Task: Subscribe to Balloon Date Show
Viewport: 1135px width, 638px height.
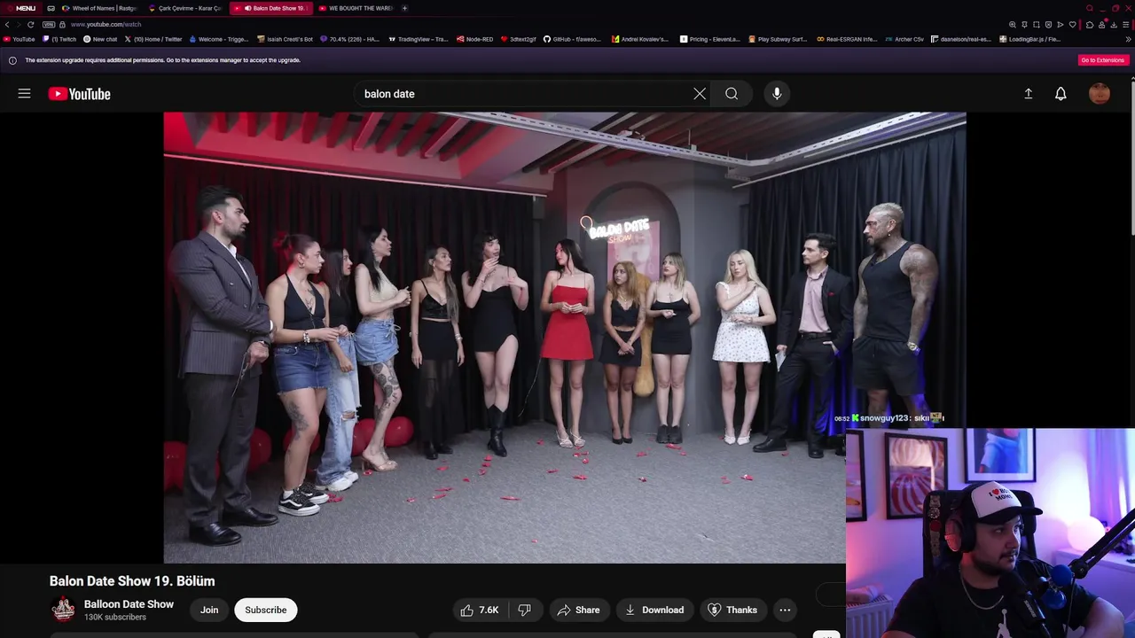Action: tap(266, 610)
